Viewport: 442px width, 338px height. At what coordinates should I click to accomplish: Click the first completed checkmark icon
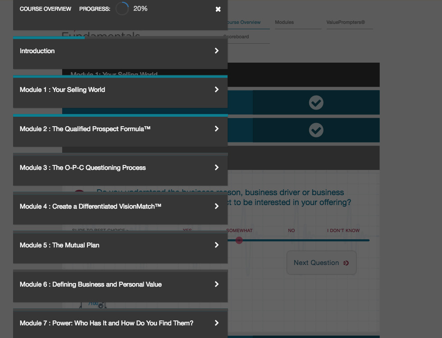pos(316,103)
